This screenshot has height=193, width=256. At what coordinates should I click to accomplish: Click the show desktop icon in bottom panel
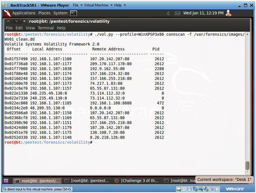point(6,181)
